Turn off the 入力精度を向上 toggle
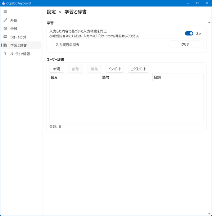 [x=189, y=33]
